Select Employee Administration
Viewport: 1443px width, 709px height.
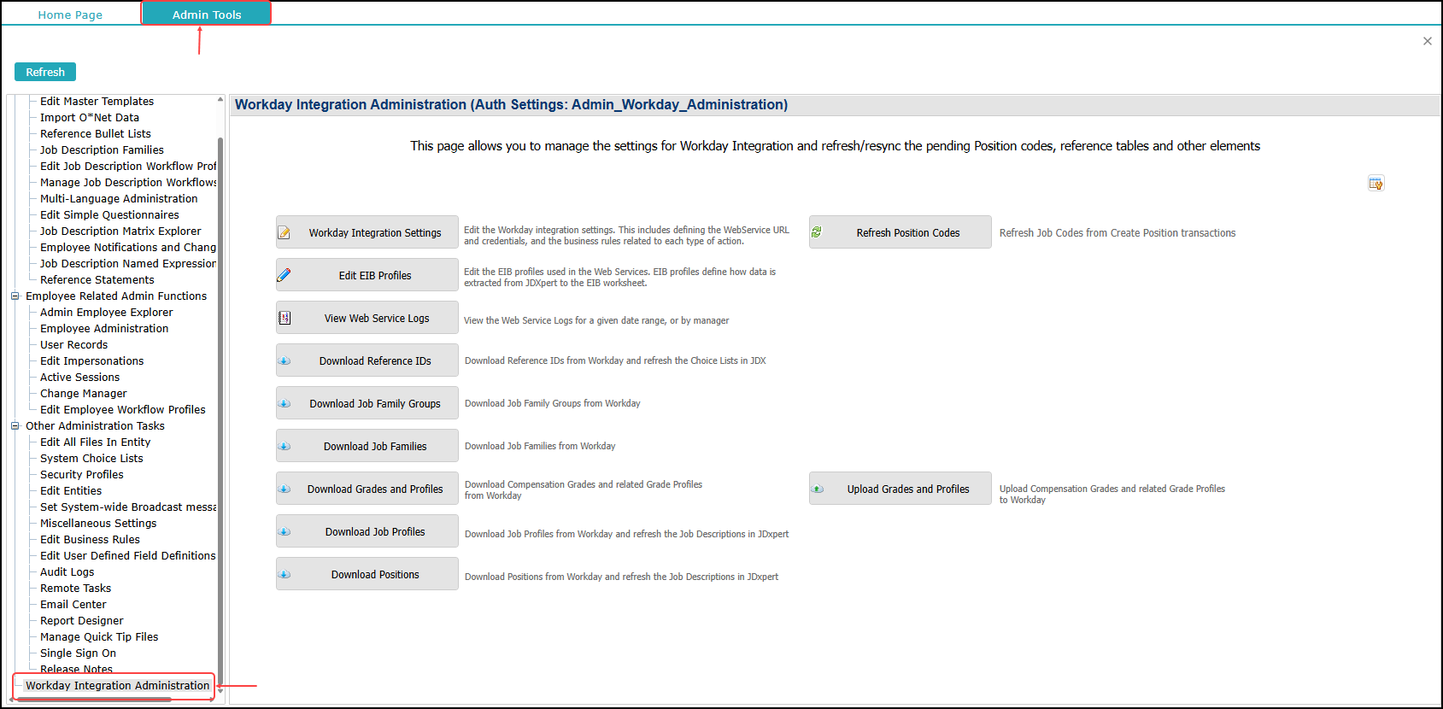point(104,329)
